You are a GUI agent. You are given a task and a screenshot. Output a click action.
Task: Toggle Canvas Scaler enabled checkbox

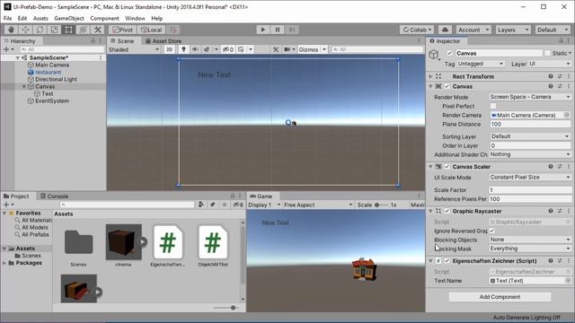point(447,167)
